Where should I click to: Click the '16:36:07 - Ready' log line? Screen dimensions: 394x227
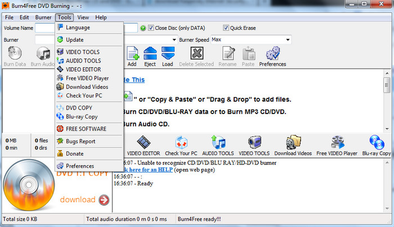click(x=133, y=183)
